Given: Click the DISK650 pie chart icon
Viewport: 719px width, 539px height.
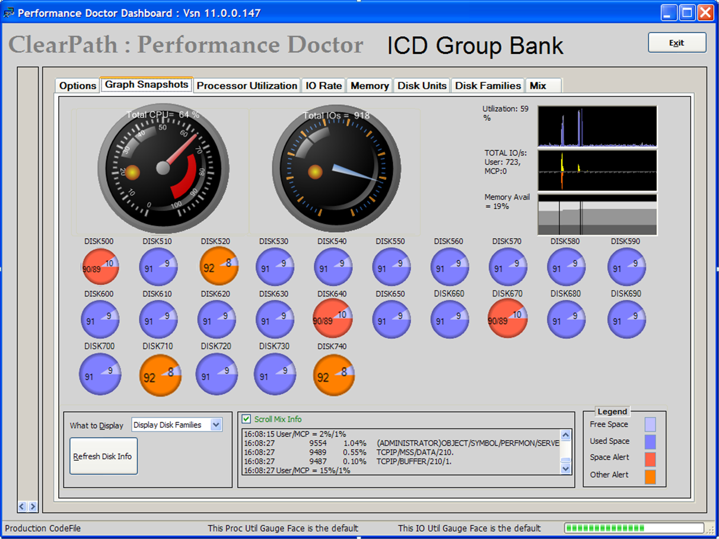Looking at the screenshot, I should 392,319.
